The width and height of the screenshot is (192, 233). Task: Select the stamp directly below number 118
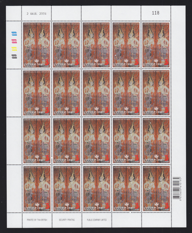(x=156, y=45)
